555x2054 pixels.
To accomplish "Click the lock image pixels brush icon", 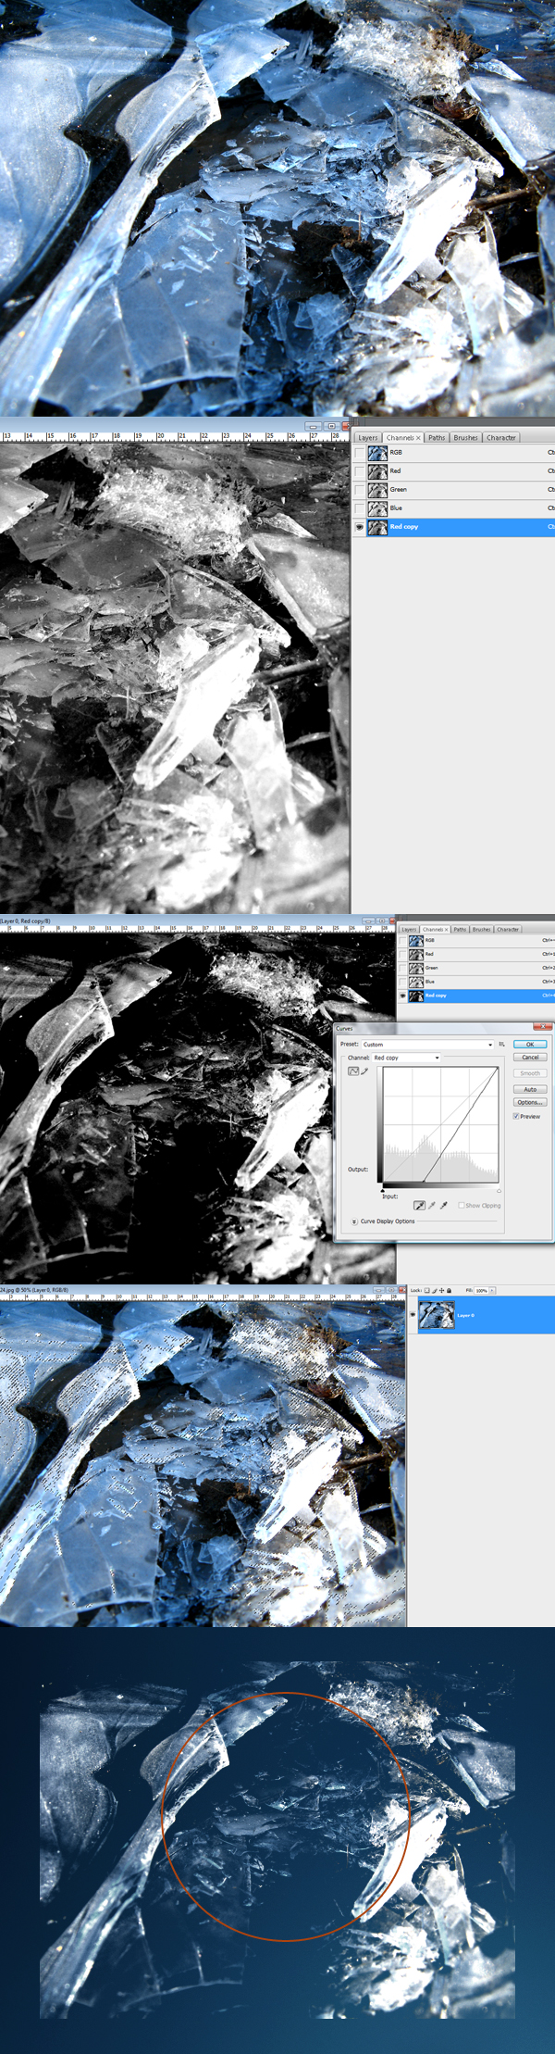I will click(435, 1290).
